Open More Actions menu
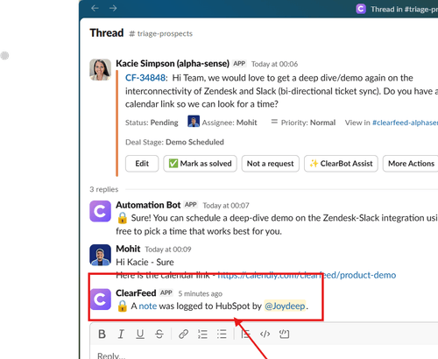The image size is (438, 359). (x=411, y=164)
